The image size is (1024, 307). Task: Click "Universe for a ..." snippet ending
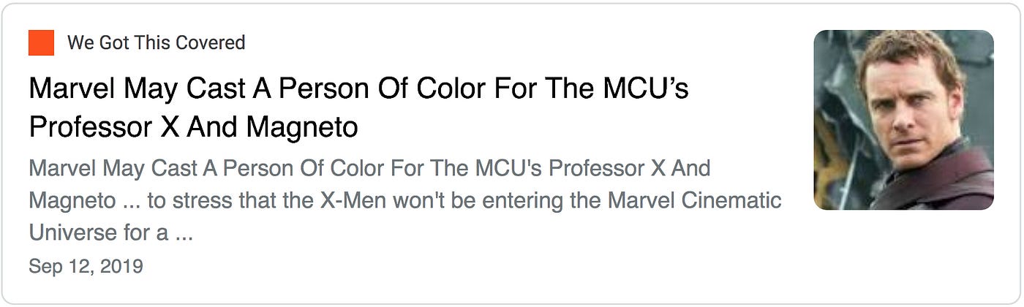(x=110, y=234)
